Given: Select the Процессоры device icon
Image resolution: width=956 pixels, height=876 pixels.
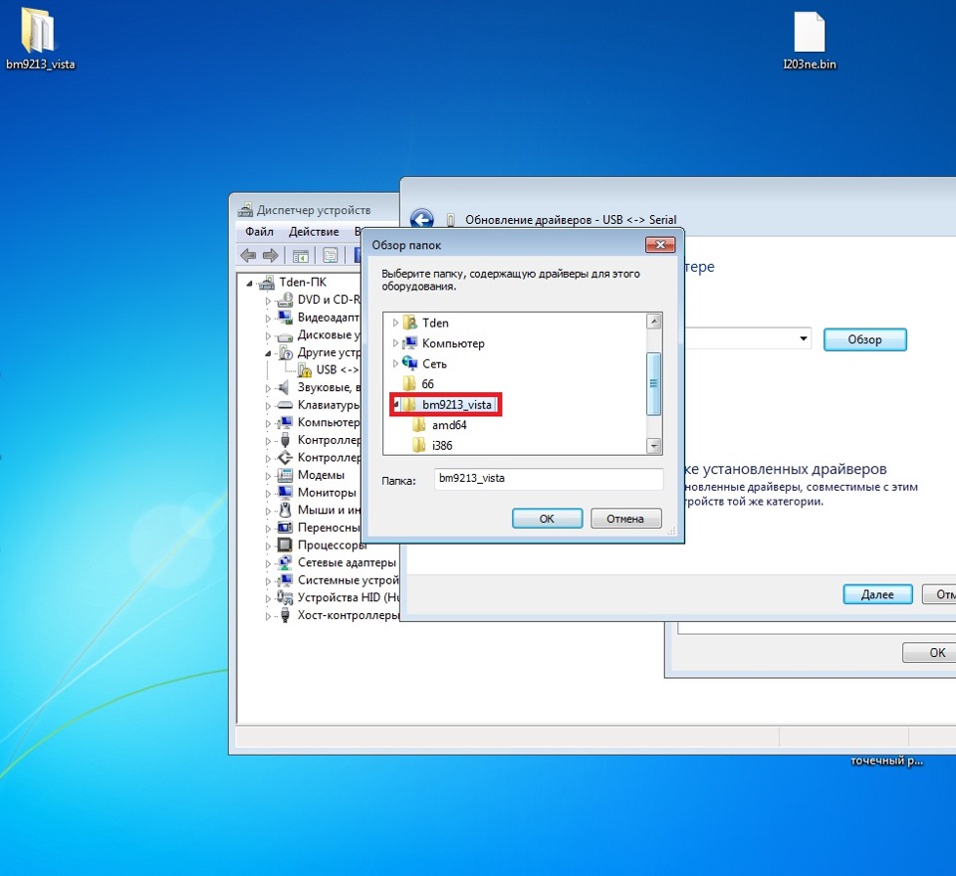Looking at the screenshot, I should point(285,545).
